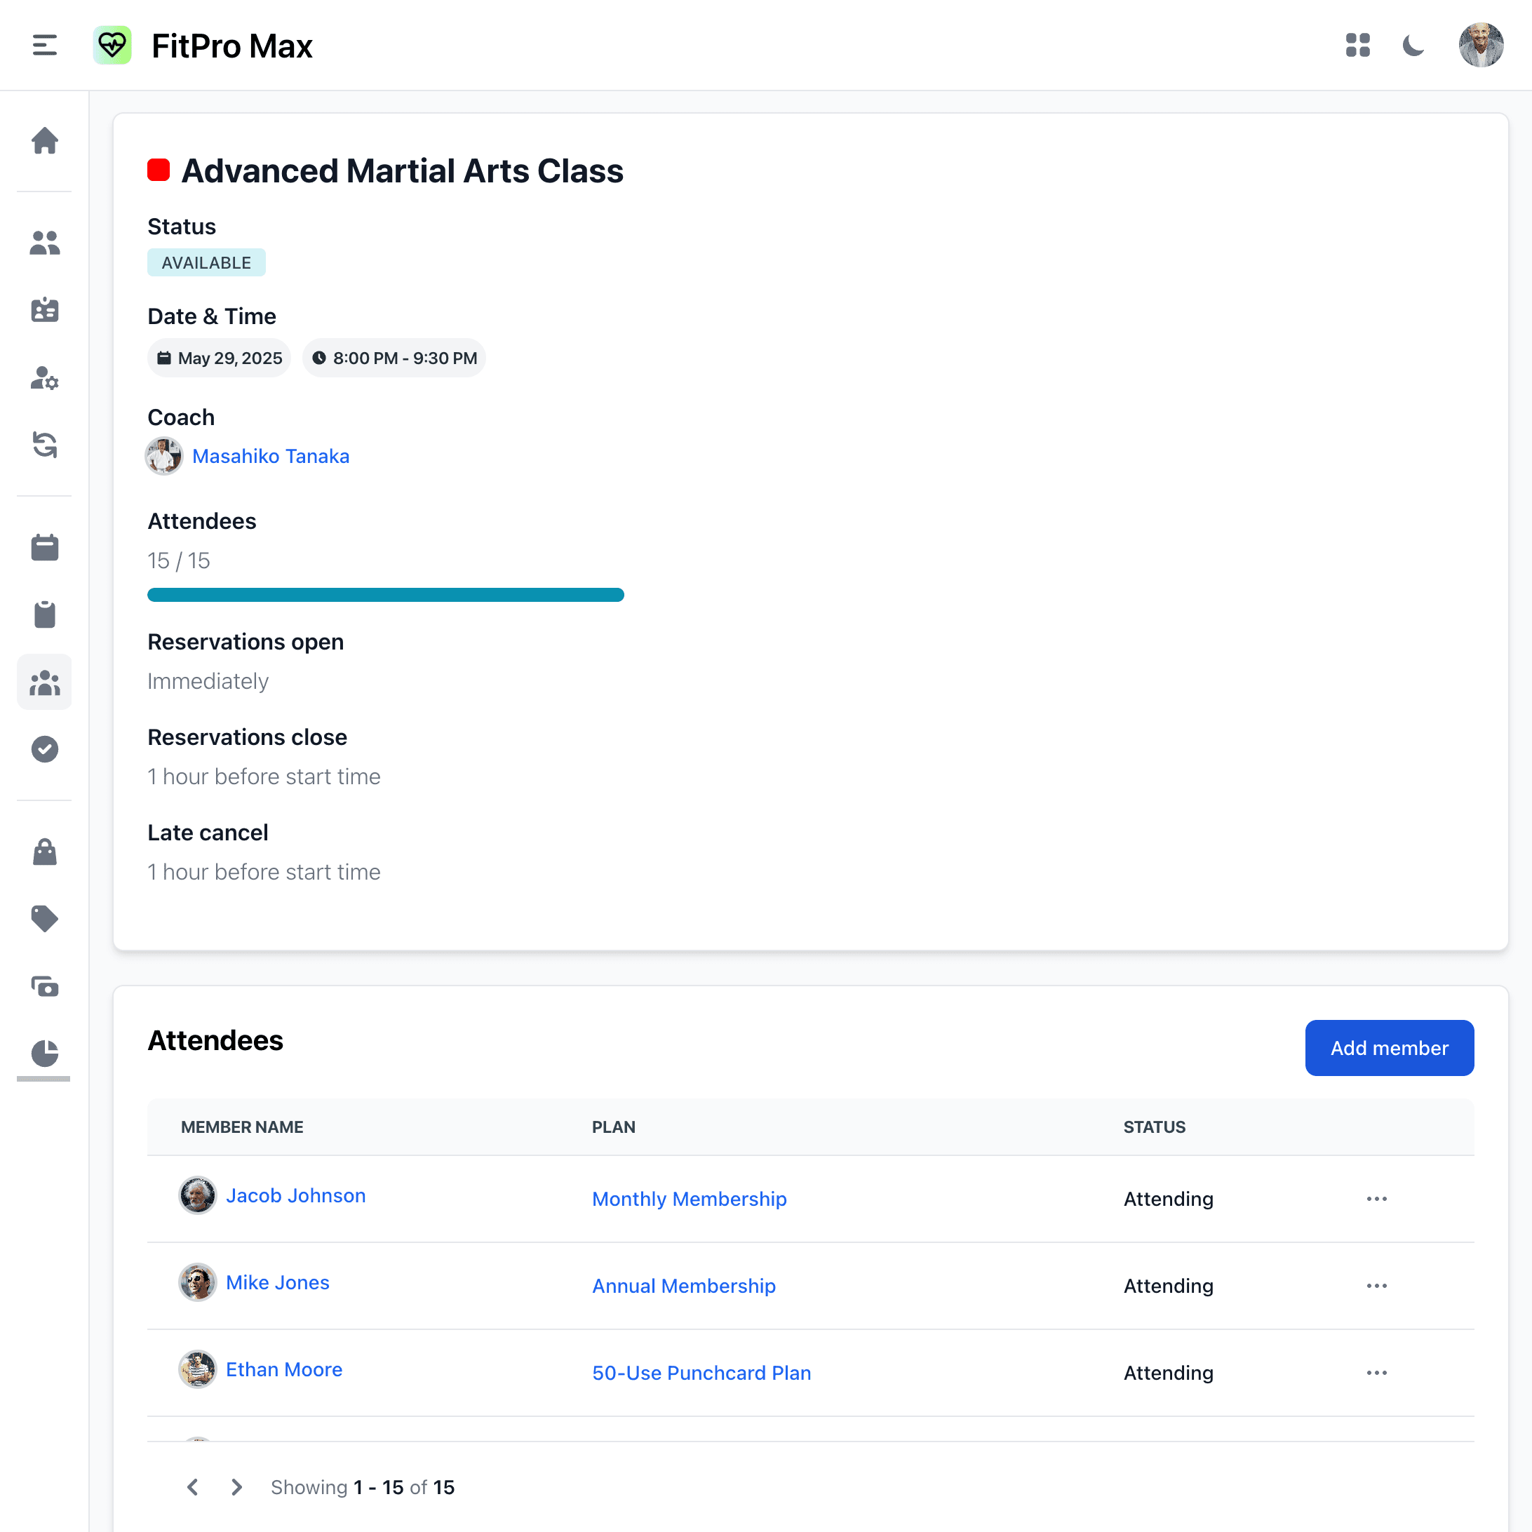Click the calendar sidebar icon
The image size is (1532, 1532).
[x=44, y=547]
